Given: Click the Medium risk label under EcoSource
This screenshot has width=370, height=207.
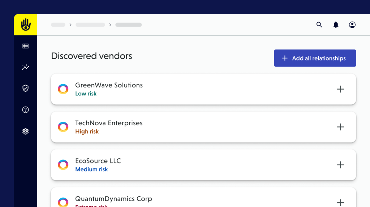Looking at the screenshot, I should pyautogui.click(x=91, y=170).
